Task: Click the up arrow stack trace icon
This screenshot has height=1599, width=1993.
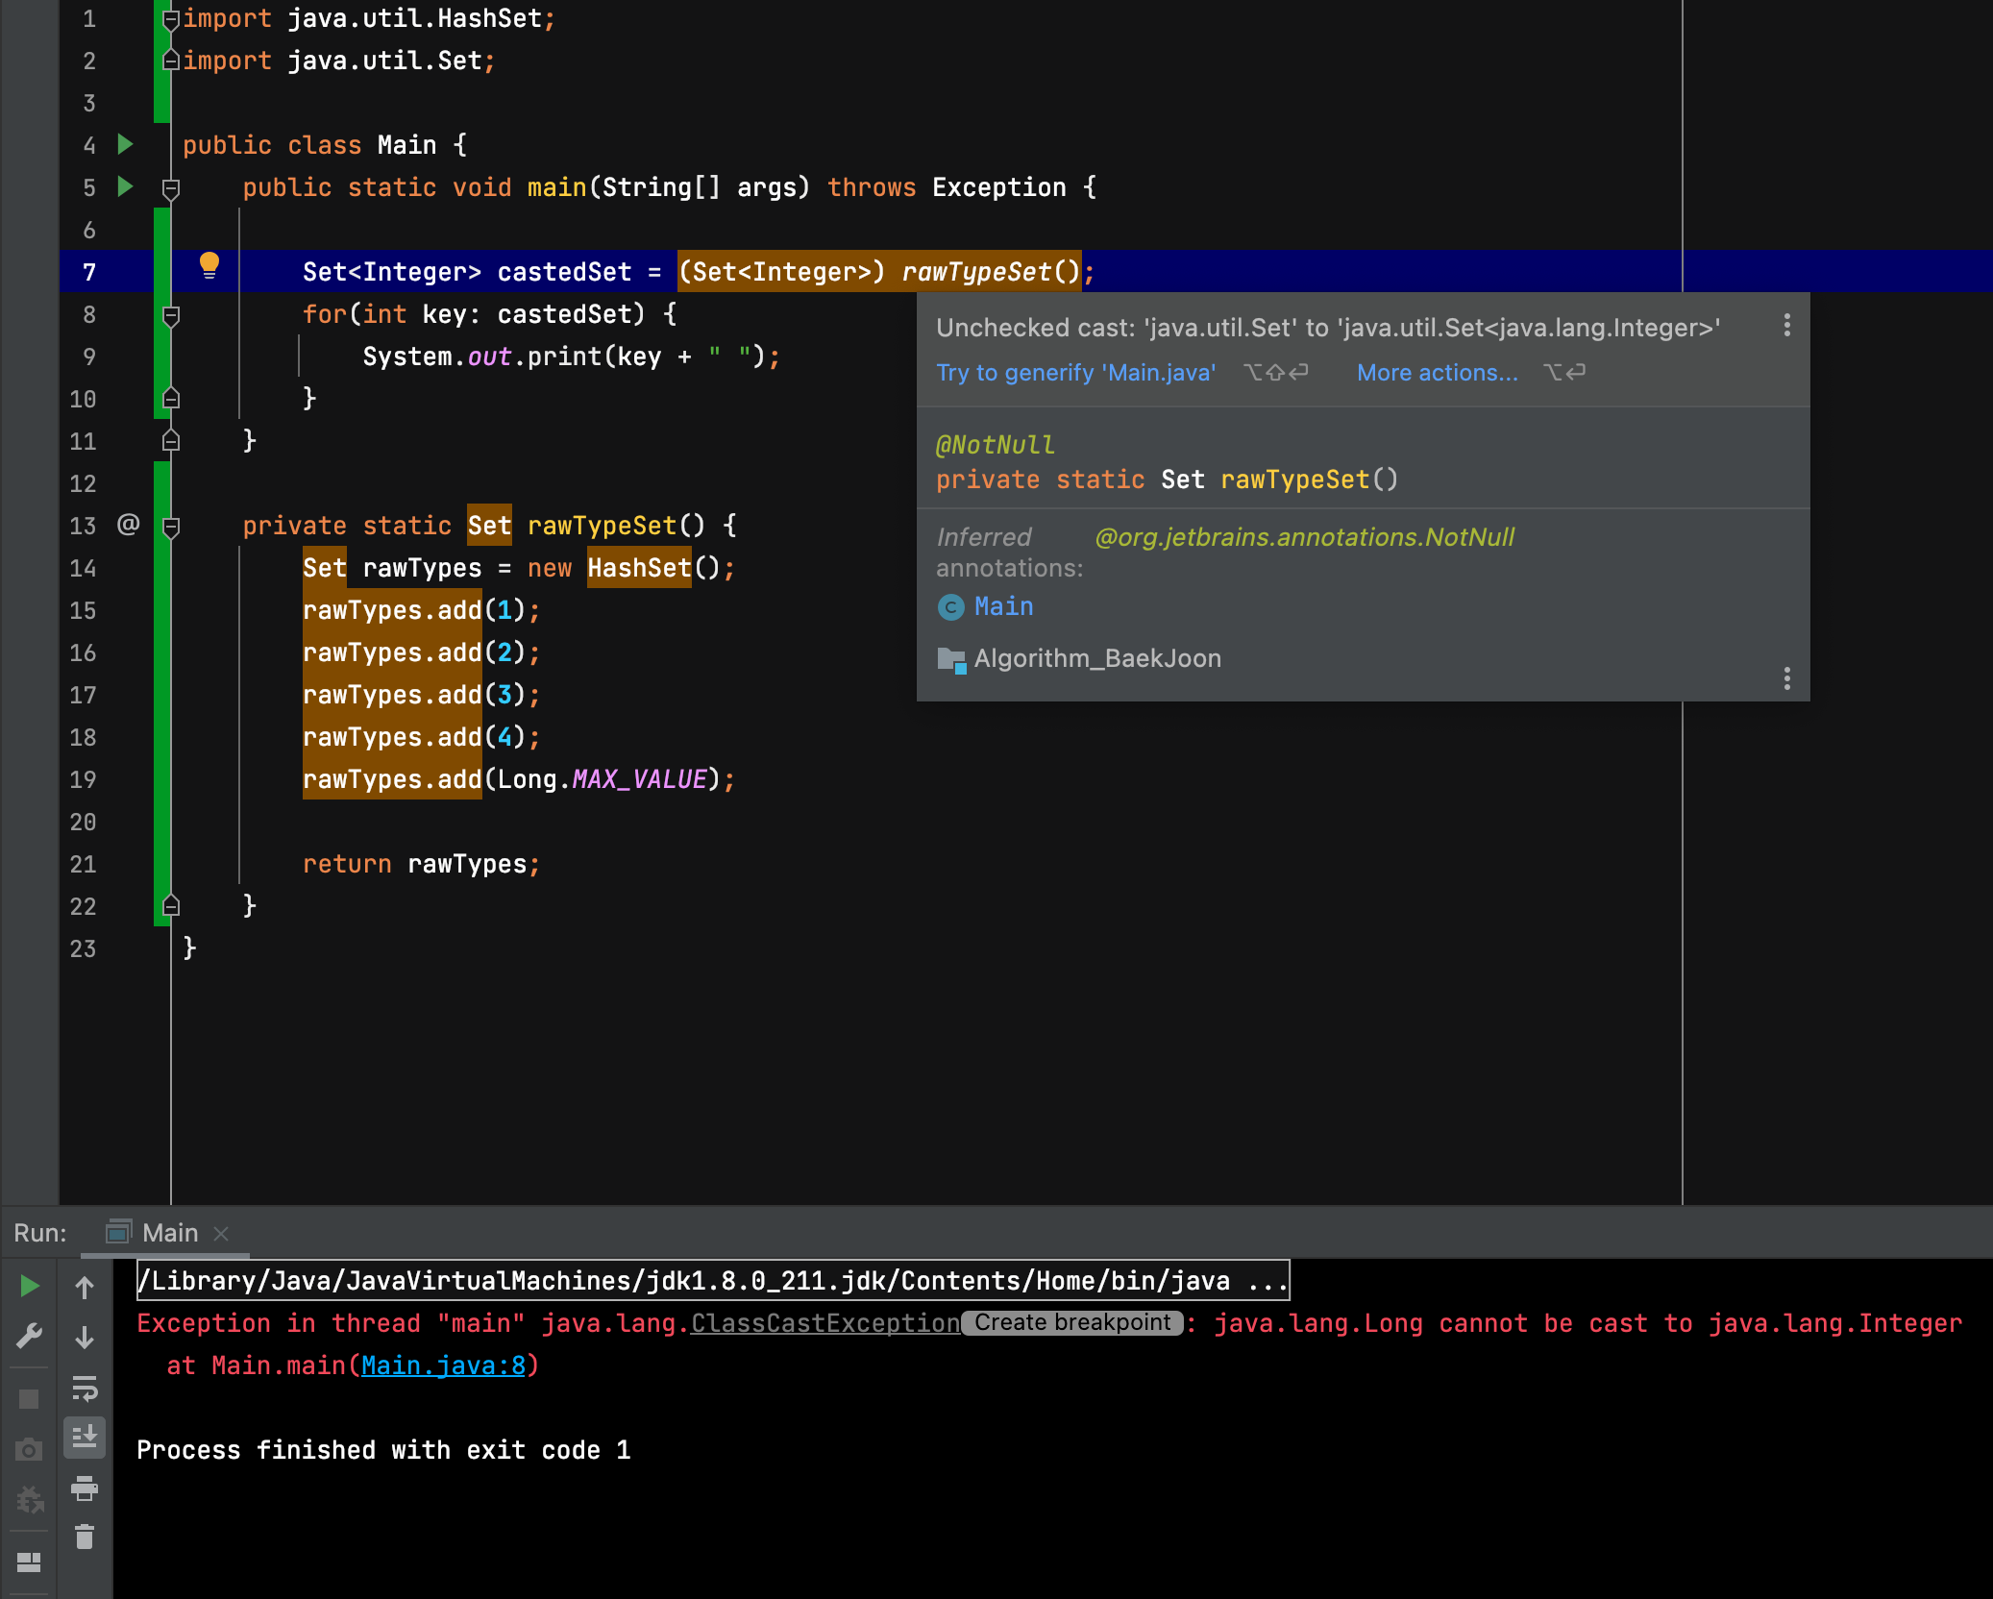Action: (85, 1288)
